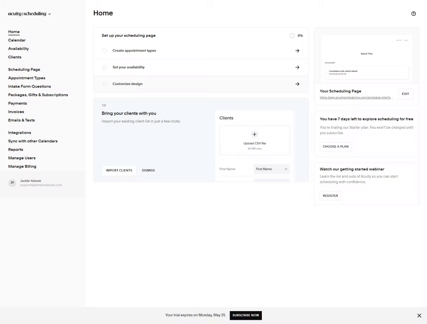Close the trial expiration banner

pyautogui.click(x=419, y=316)
